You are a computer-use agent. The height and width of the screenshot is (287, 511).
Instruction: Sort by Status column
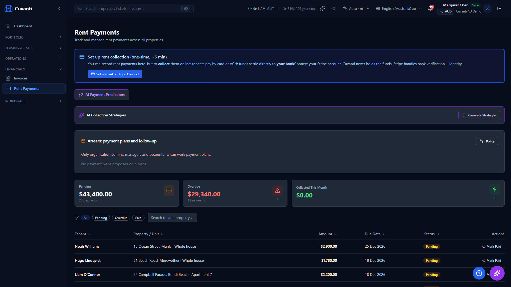coord(432,234)
